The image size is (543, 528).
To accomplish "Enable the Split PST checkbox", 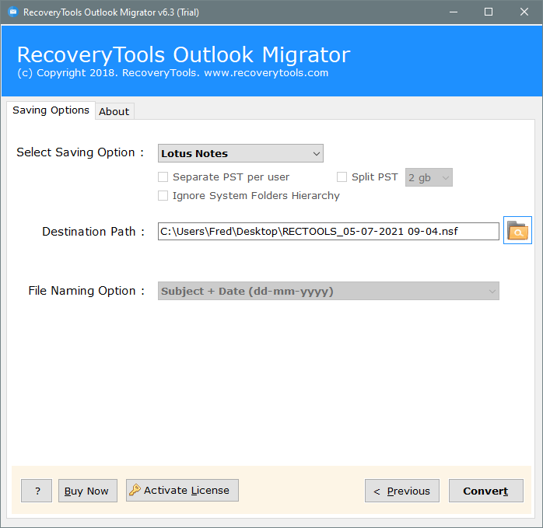I will click(342, 177).
